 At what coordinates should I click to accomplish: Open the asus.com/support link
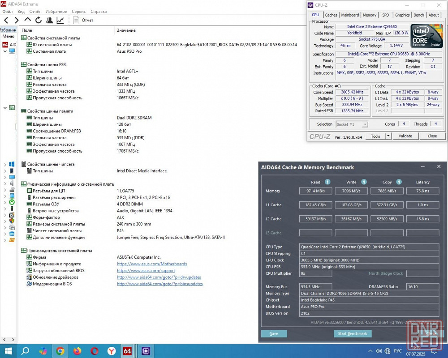click(146, 271)
